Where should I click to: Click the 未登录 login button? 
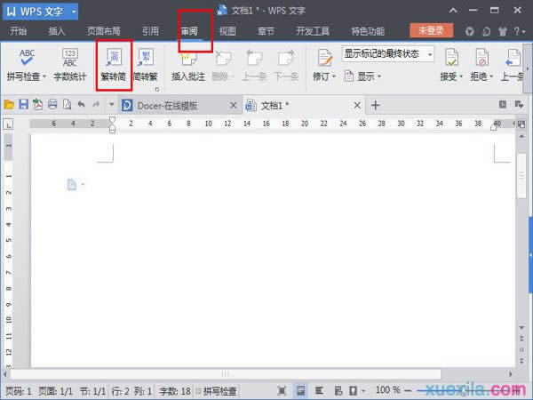[x=431, y=31]
